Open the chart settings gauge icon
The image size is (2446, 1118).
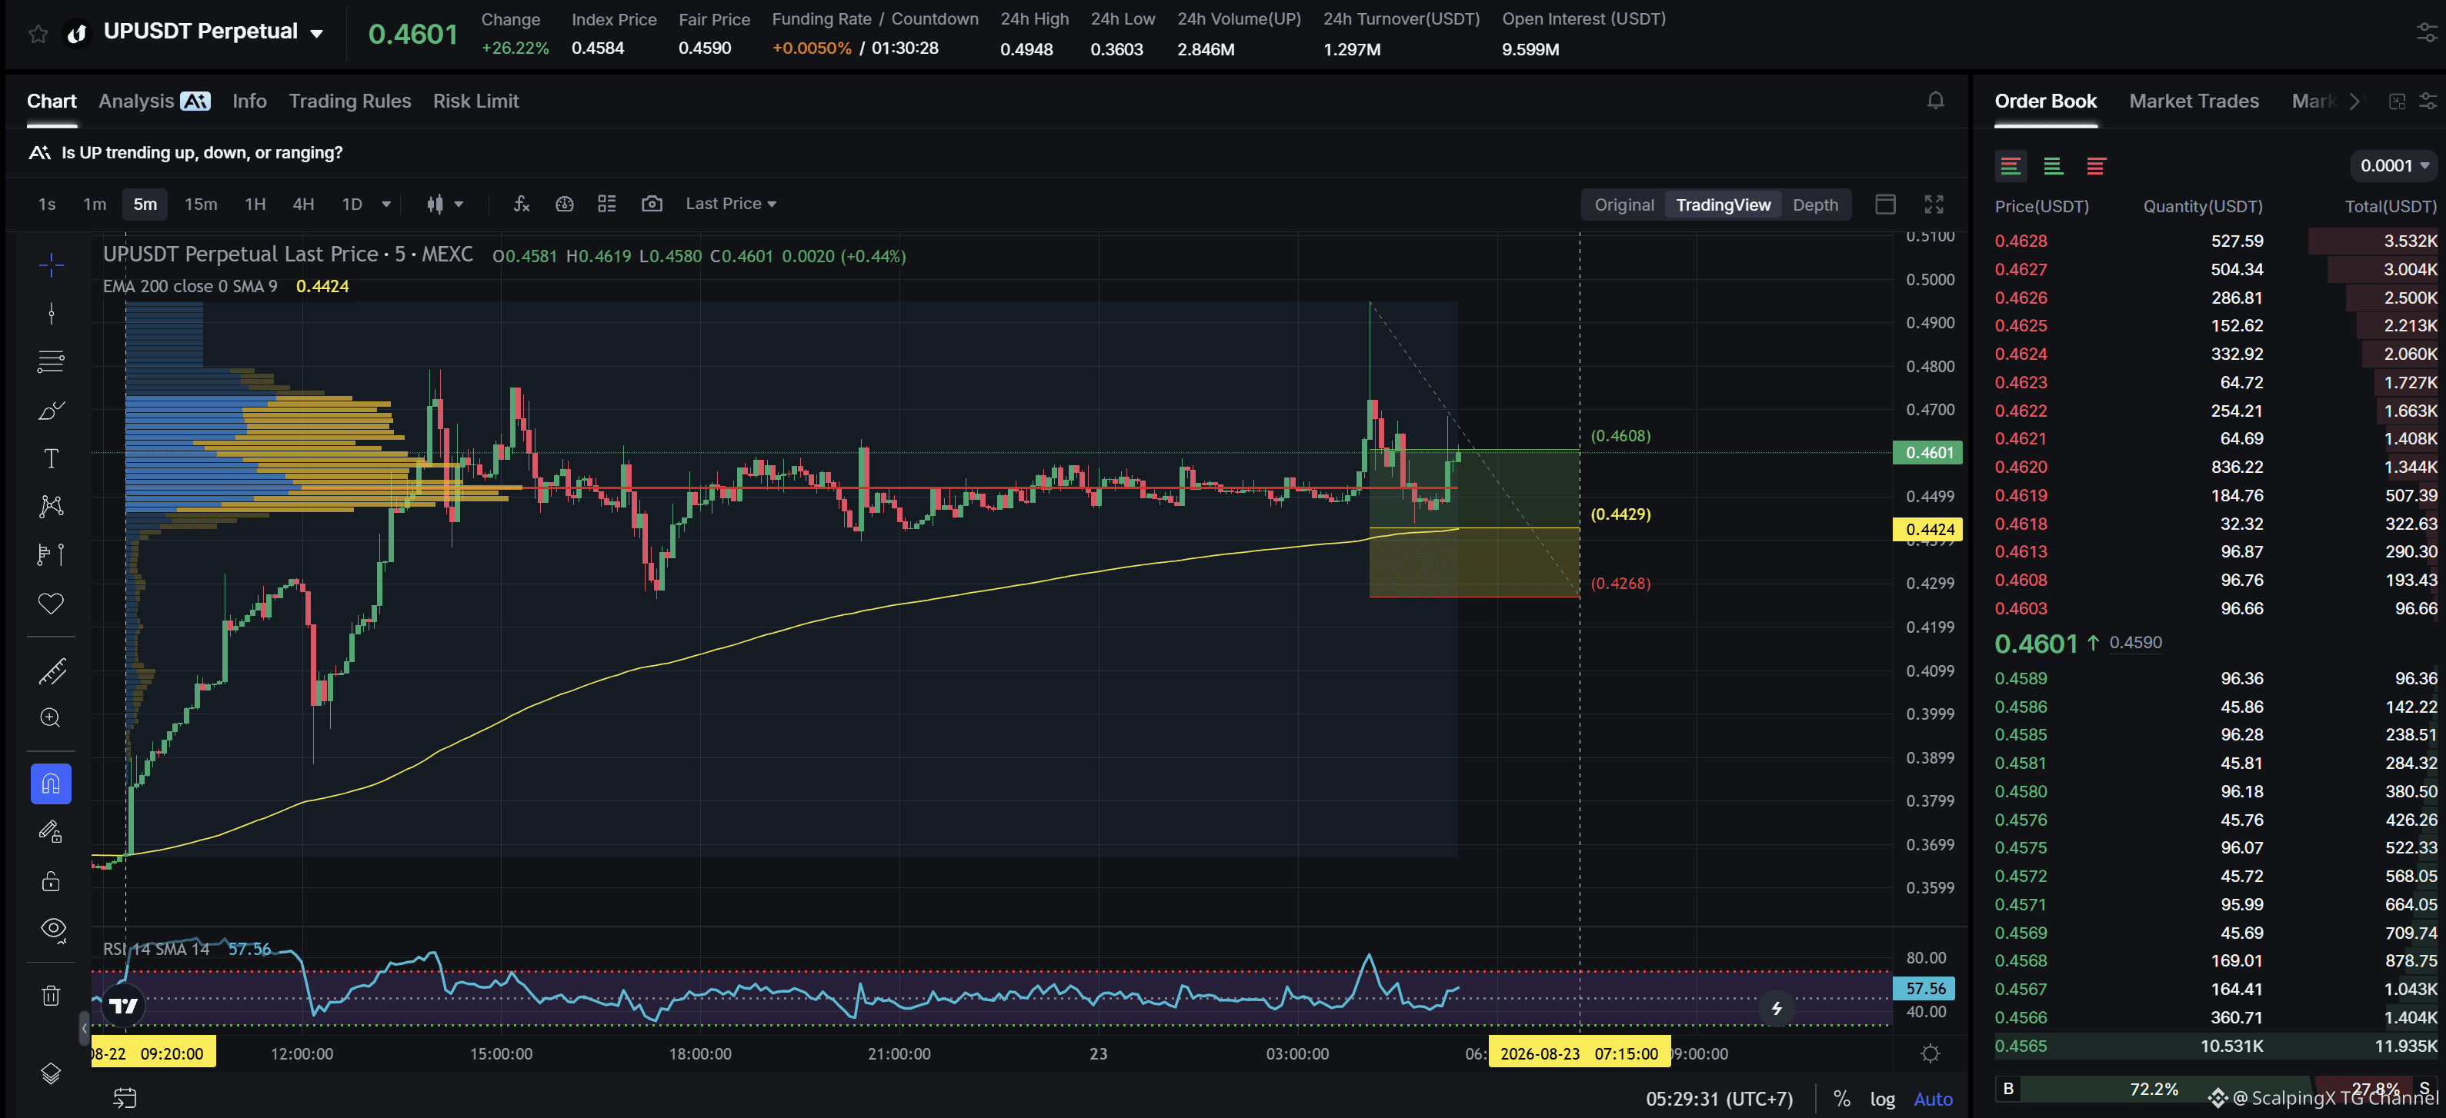click(x=565, y=204)
